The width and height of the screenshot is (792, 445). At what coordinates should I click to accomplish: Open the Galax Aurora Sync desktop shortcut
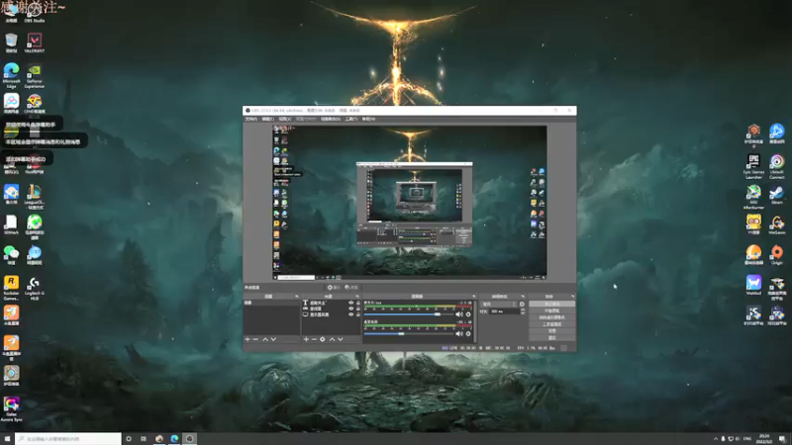coord(11,408)
